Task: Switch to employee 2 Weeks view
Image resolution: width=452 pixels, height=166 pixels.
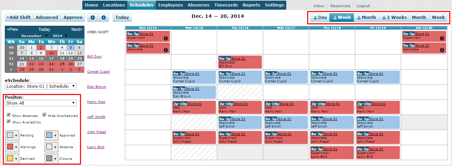Action: 394,17
